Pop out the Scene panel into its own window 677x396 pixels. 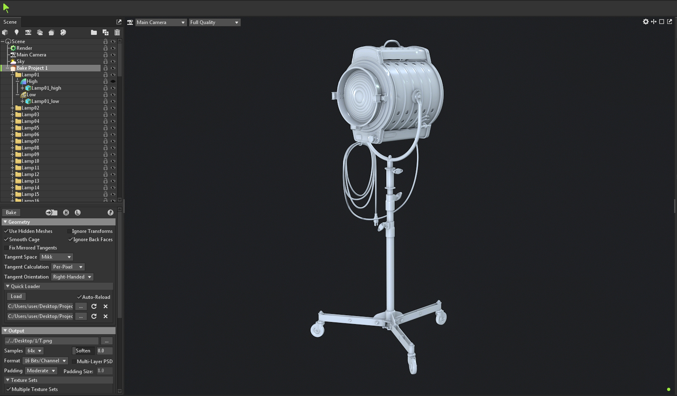tap(119, 22)
